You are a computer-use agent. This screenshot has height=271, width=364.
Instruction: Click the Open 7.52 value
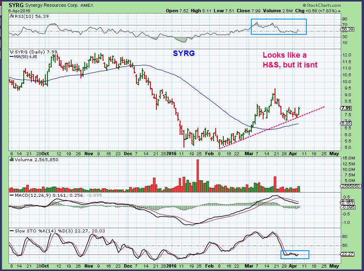tap(177, 11)
